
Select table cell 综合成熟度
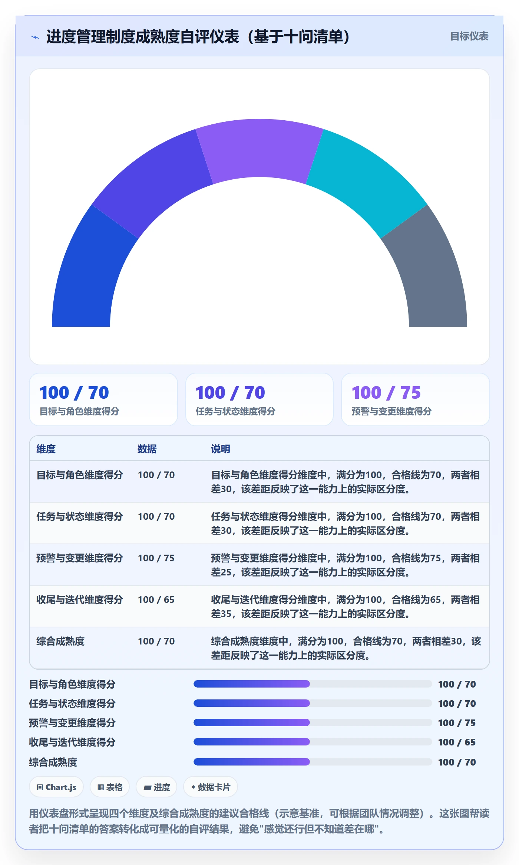point(60,641)
